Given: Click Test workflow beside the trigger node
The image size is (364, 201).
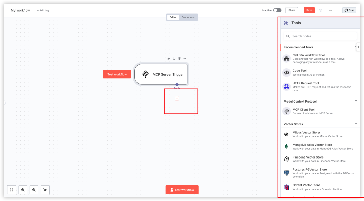Looking at the screenshot, I should 117,74.
